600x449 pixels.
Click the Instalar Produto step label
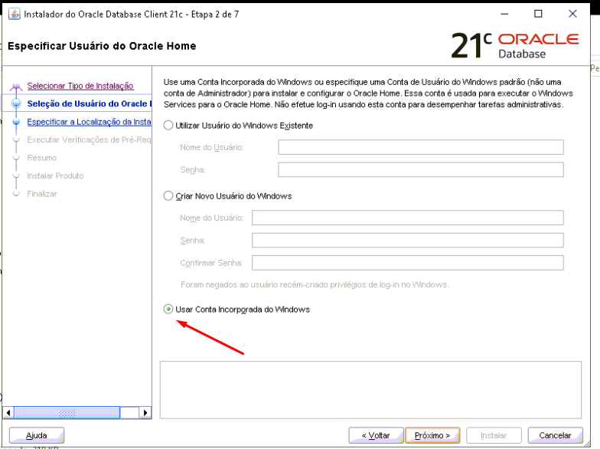[x=55, y=176]
